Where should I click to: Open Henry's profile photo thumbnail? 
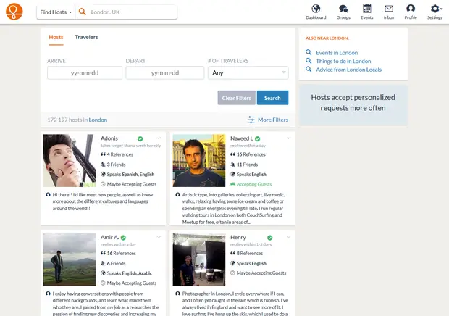[199, 259]
